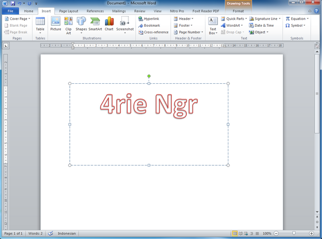Insert a SmartArt graphic

(x=95, y=24)
